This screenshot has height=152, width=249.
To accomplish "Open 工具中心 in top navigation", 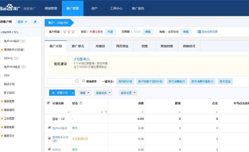I will (116, 8).
